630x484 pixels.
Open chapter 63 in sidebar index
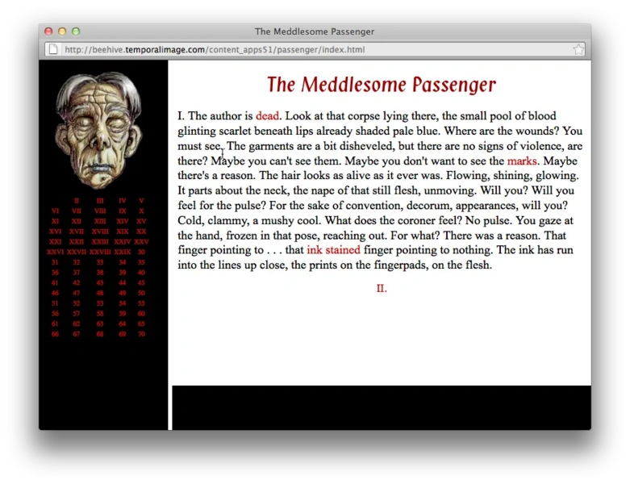pos(100,323)
